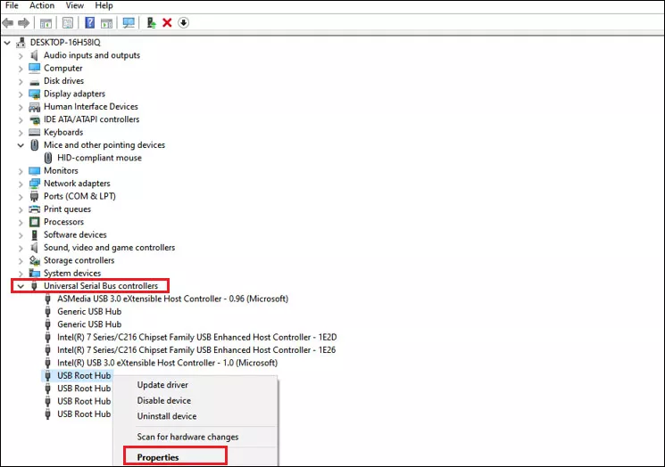Select the last USB Root Hub entry
This screenshot has height=467, width=665.
84,414
